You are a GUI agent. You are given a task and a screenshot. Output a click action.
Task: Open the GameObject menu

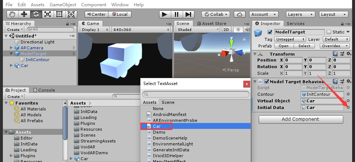(63, 4)
